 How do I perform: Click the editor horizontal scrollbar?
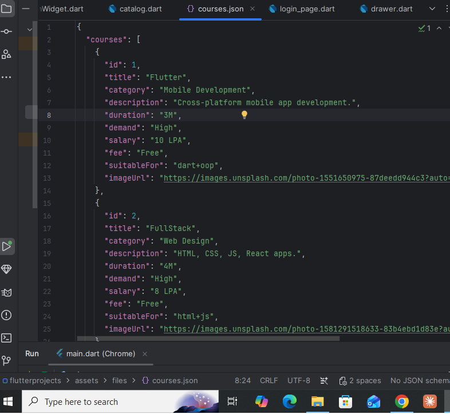click(x=208, y=339)
